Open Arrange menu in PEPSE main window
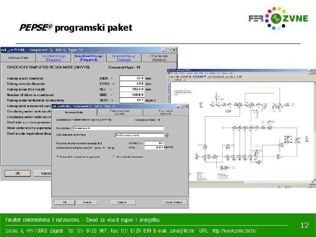The width and height of the screenshot is (316, 237). (190, 73)
